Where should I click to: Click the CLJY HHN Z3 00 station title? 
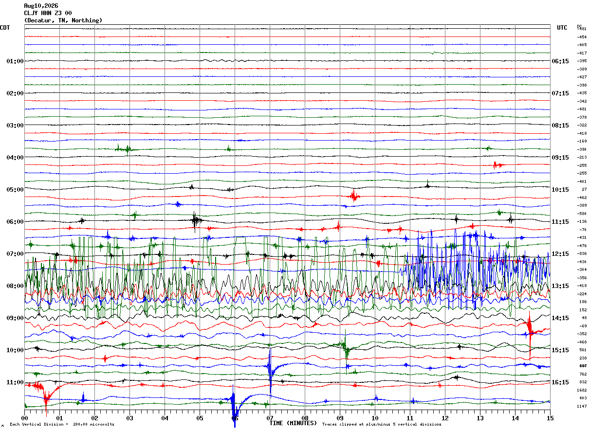point(48,13)
